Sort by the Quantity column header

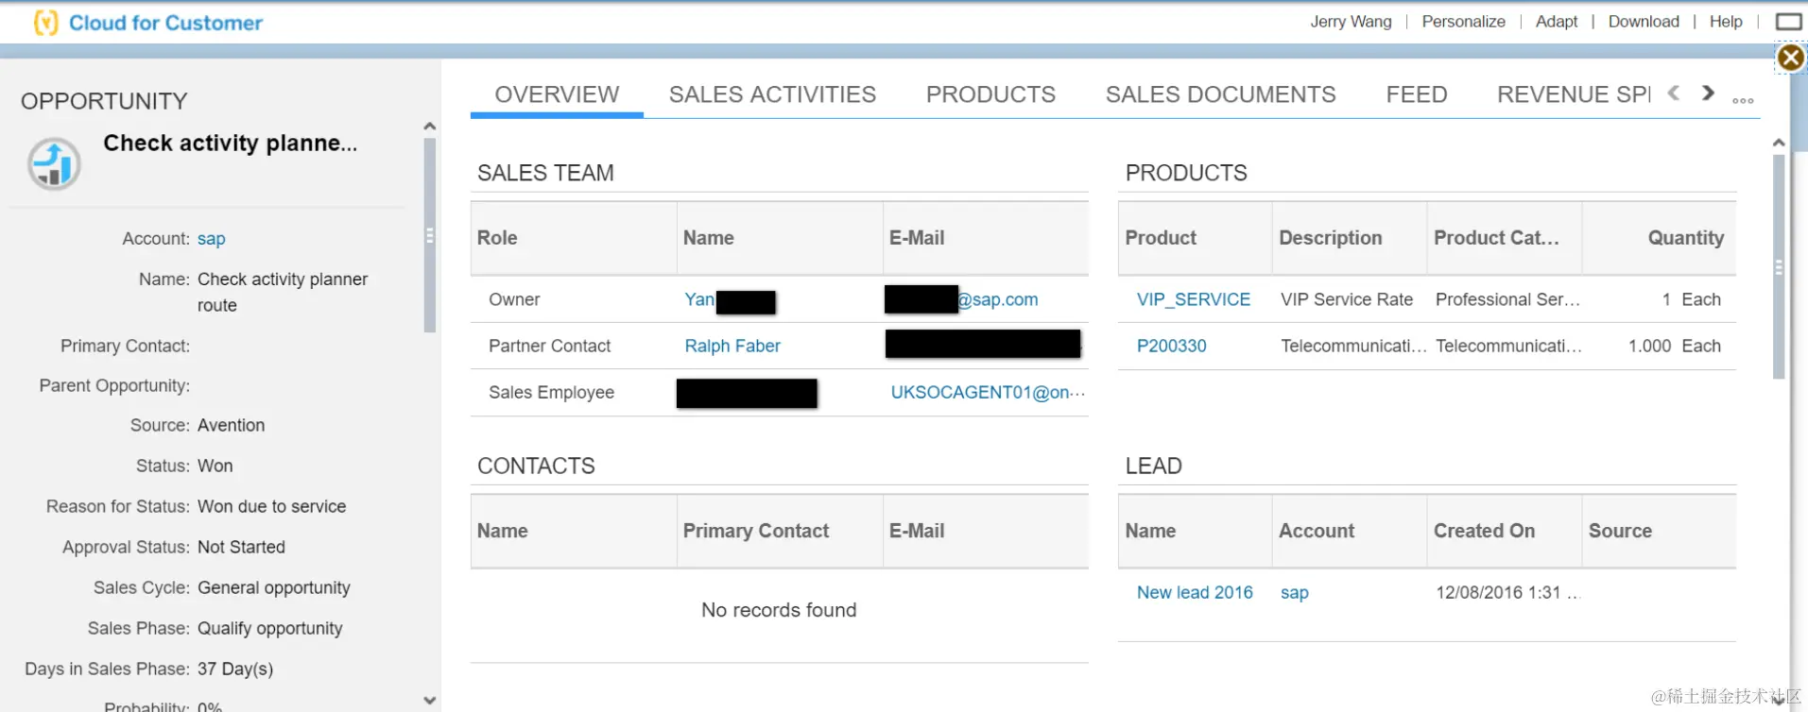[1685, 238]
